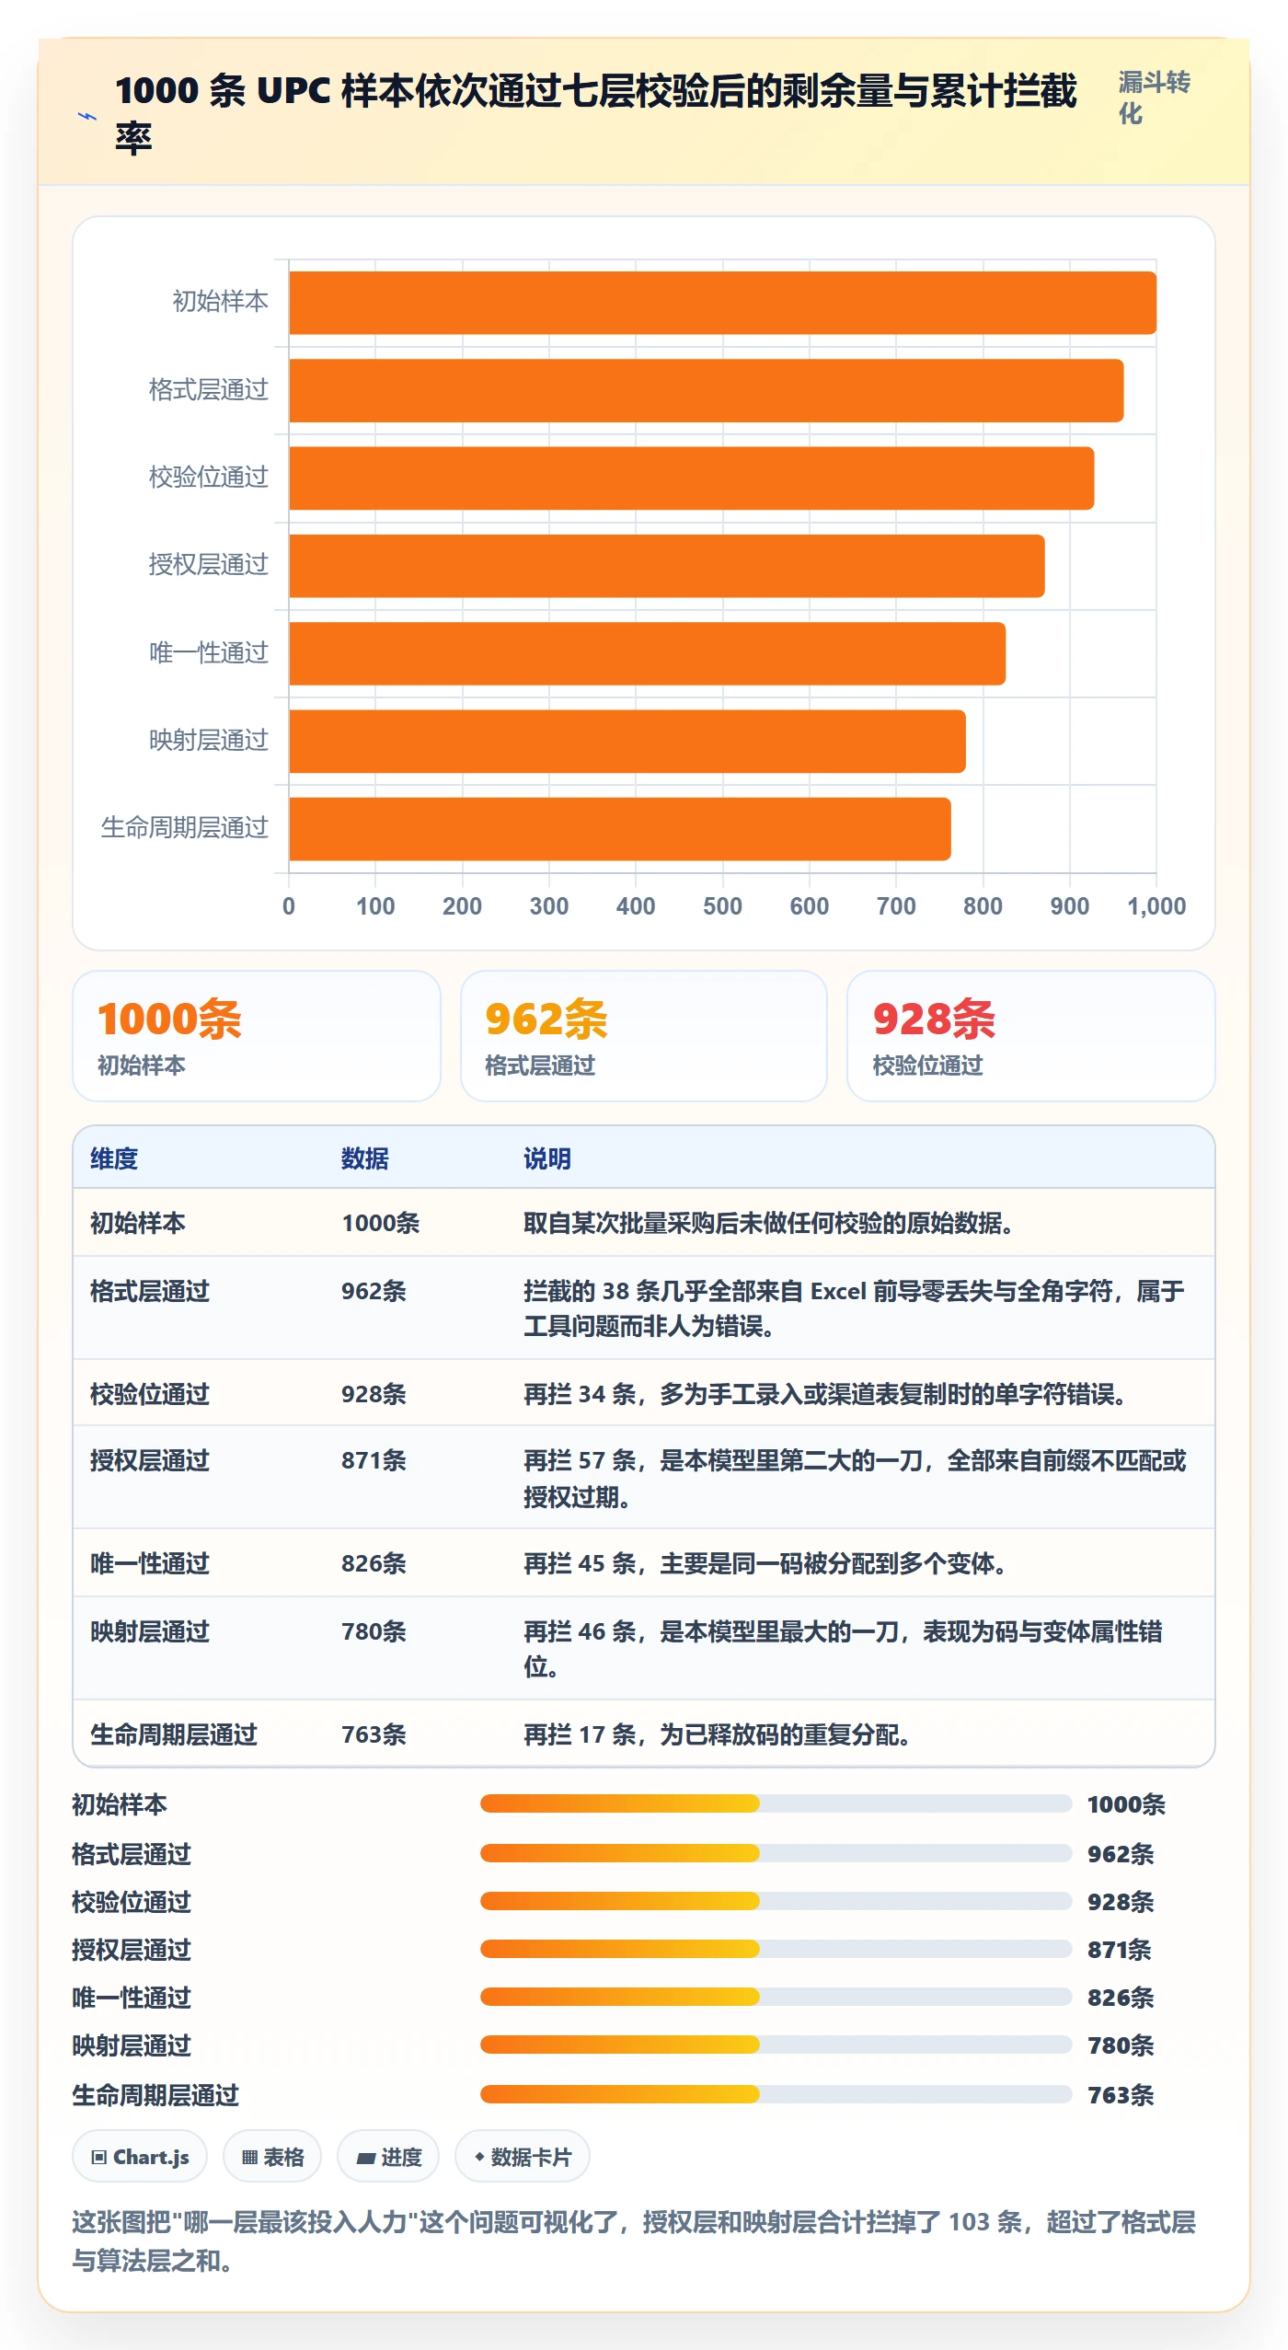Screen dimensions: 1288x2350
Task: Click the 维度 table column header
Action: tap(114, 1158)
